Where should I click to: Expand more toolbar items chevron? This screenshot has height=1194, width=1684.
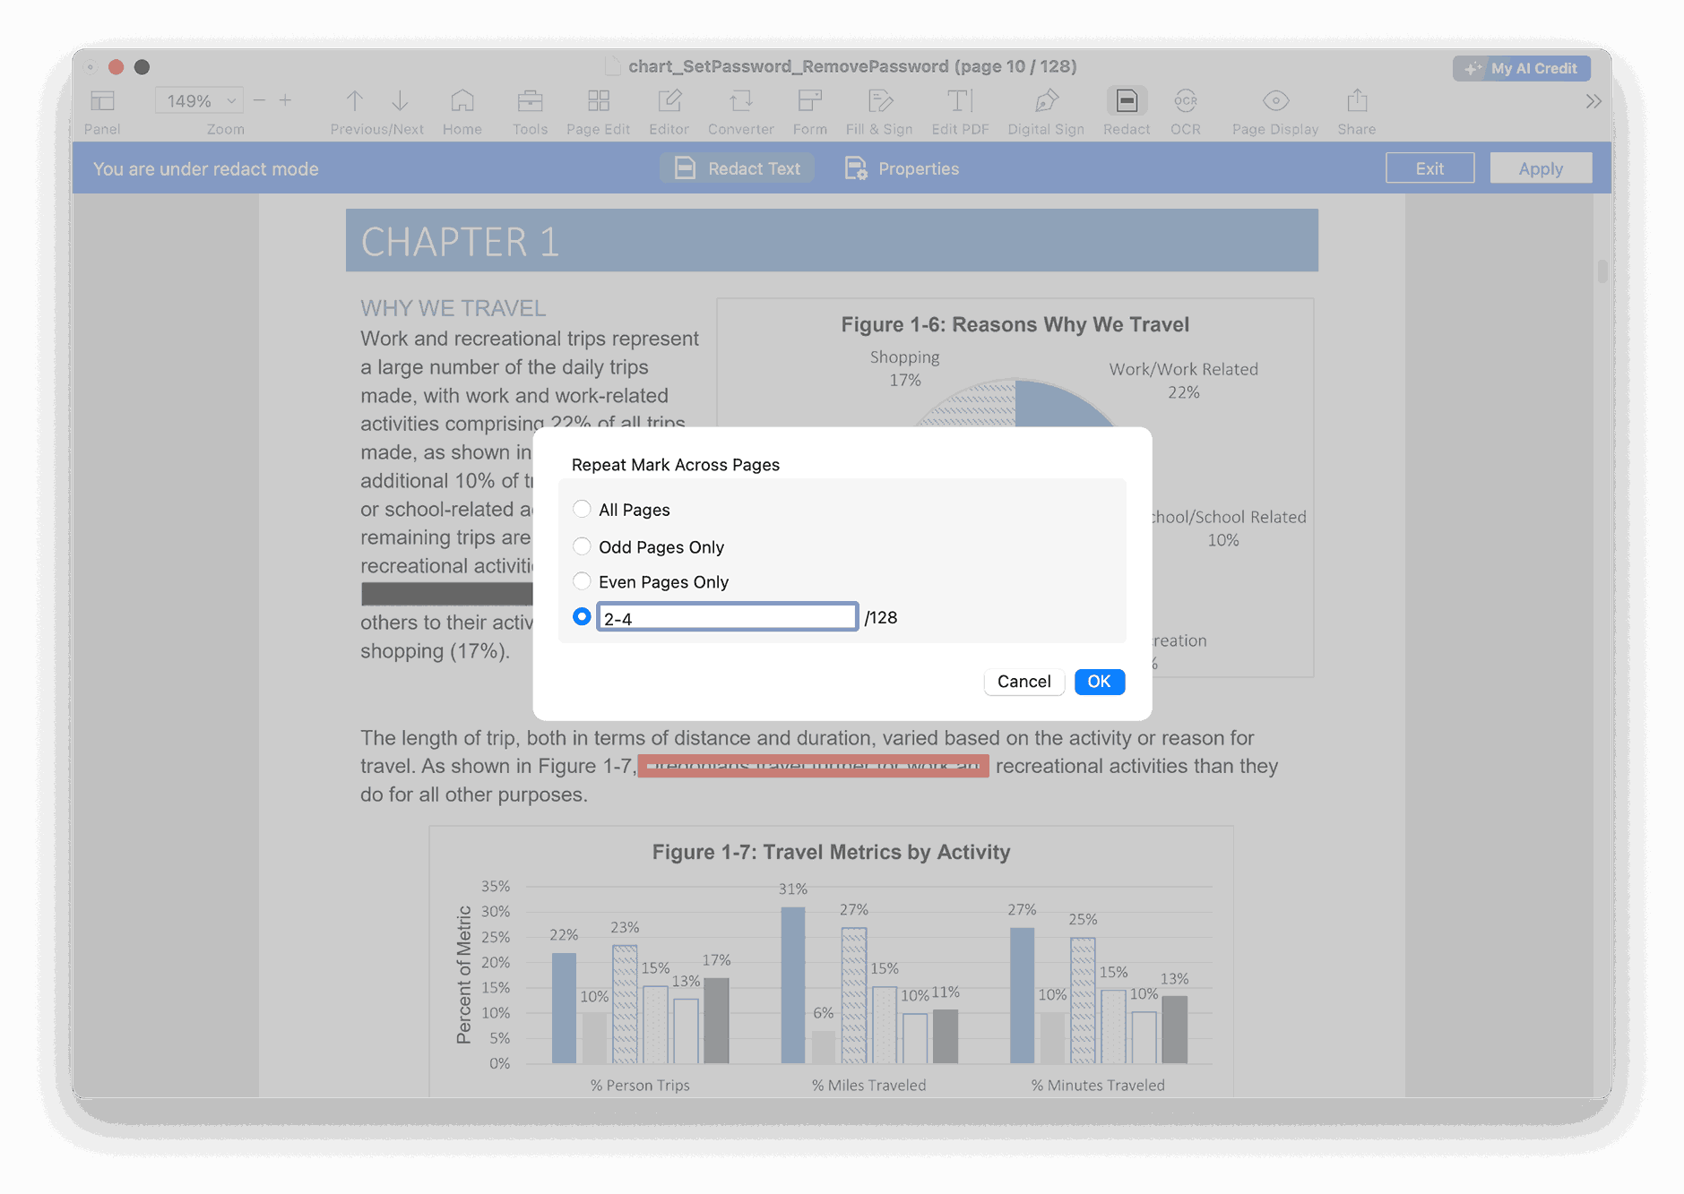pos(1593,101)
